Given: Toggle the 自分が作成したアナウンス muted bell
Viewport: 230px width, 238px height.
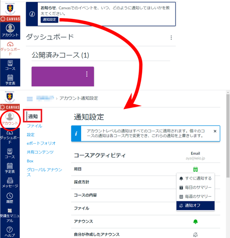Looking at the screenshot, I should click(x=195, y=235).
